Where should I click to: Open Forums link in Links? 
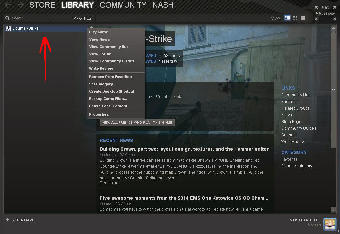[289, 102]
